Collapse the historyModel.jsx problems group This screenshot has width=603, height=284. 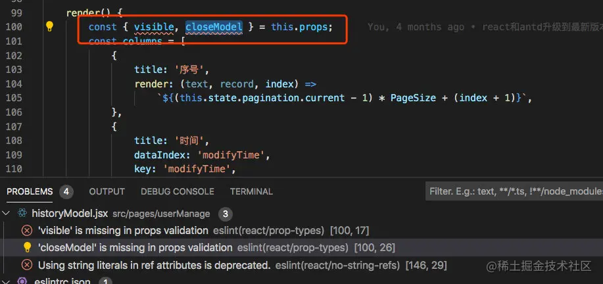(5, 214)
